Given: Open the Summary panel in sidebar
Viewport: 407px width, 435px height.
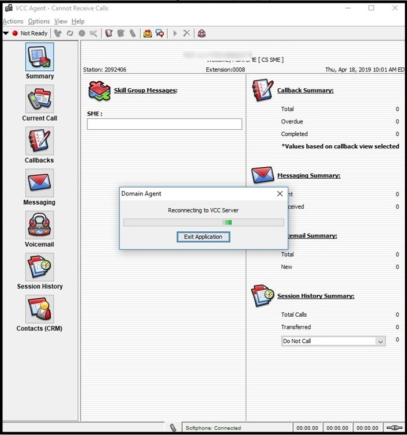Looking at the screenshot, I should [40, 57].
